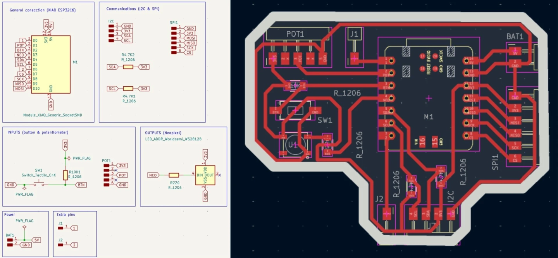Select J1 reference in Extra pins block
The width and height of the screenshot is (558, 258).
(60, 223)
